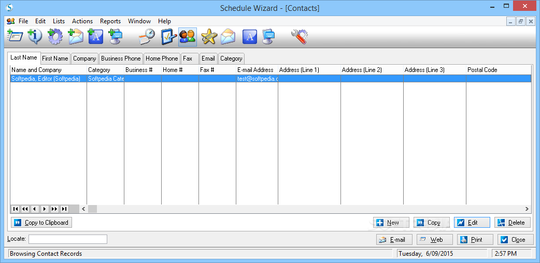Go to last record navigation arrow
The image size is (540, 263).
64,209
